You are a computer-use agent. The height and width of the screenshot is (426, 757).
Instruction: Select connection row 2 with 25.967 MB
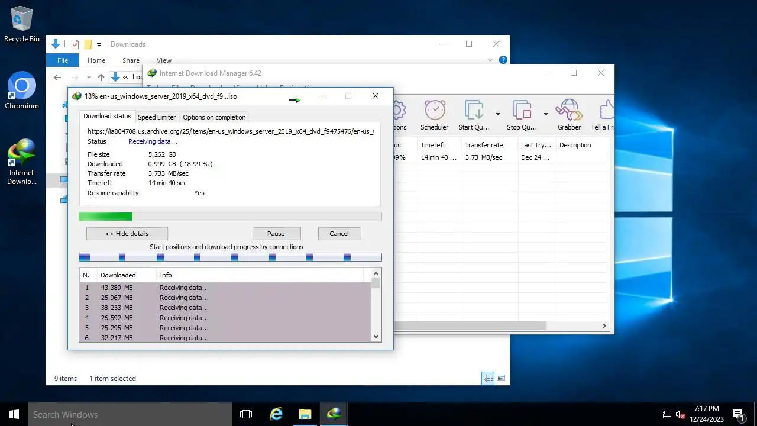225,298
